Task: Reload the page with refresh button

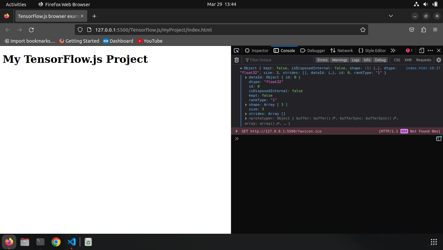Action: point(31,30)
